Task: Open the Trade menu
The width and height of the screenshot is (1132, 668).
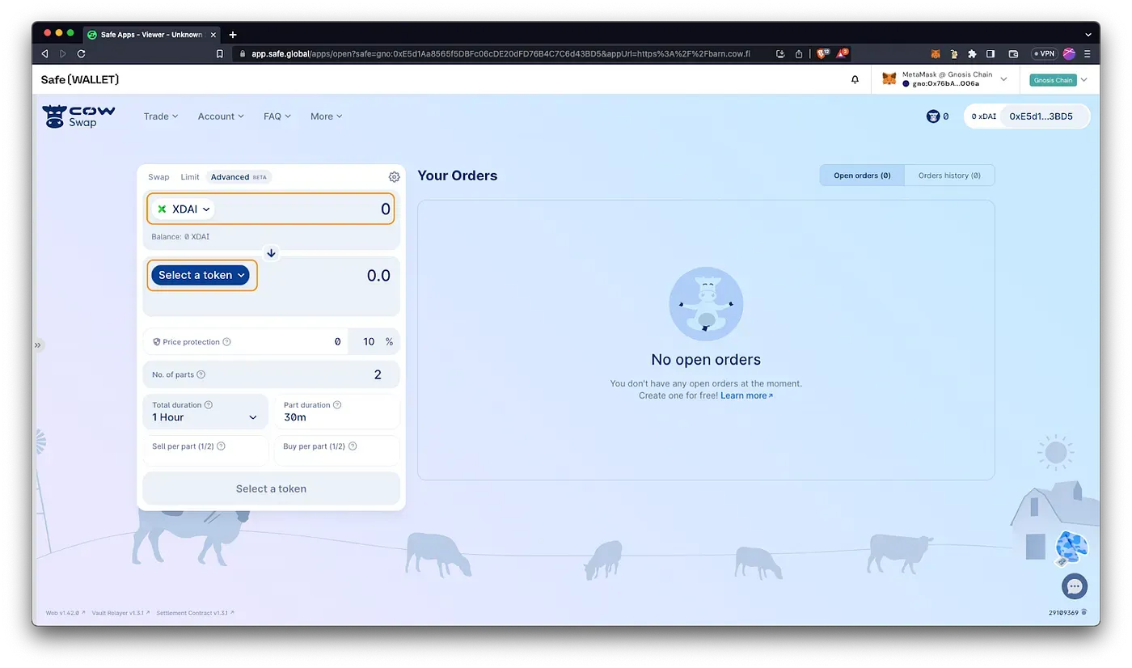Action: (x=161, y=116)
